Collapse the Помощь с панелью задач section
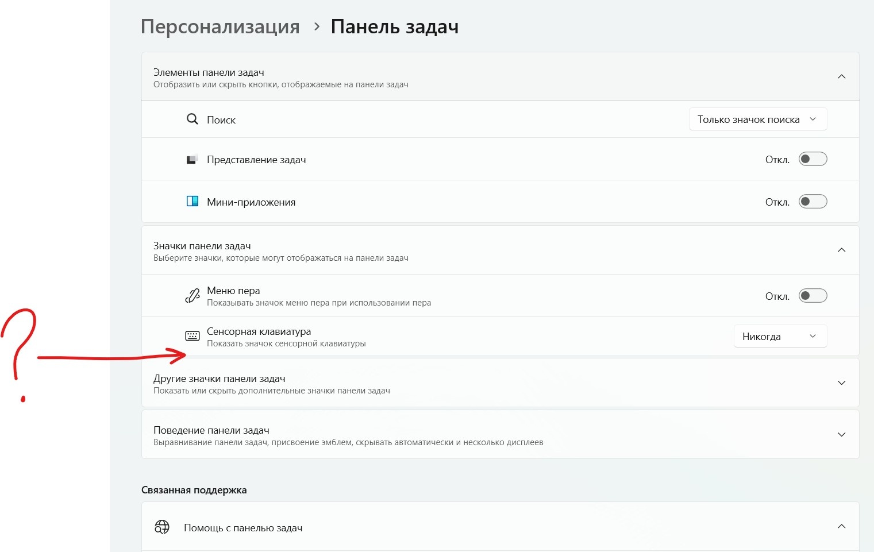874x552 pixels. 841,527
